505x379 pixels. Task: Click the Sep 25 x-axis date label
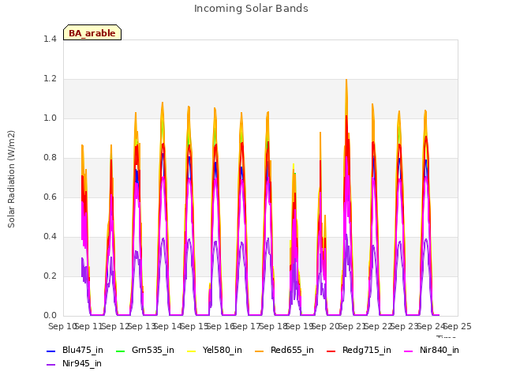pos(458,326)
